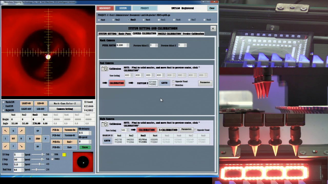The width and height of the screenshot is (328, 184).
Task: Switch to the Nozzle Calibration tab
Action: tap(169, 34)
